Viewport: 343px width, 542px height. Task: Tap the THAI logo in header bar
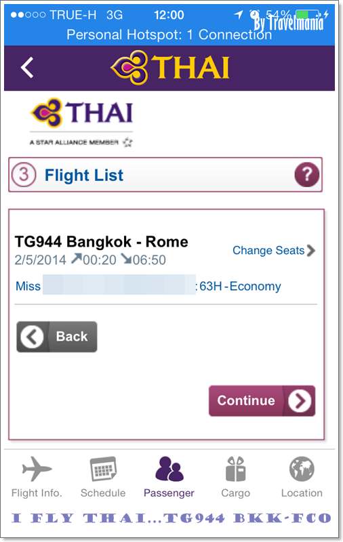click(169, 67)
